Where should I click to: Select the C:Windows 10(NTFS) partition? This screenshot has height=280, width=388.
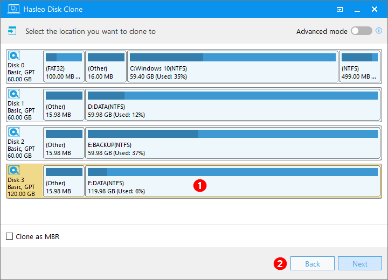point(233,66)
